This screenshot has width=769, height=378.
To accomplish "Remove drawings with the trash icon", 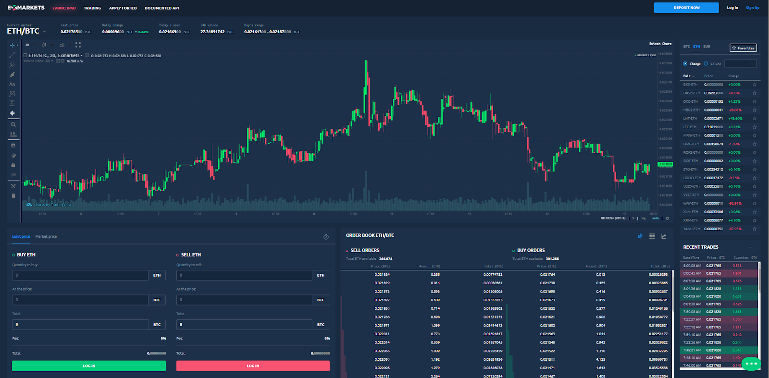I will 13,196.
